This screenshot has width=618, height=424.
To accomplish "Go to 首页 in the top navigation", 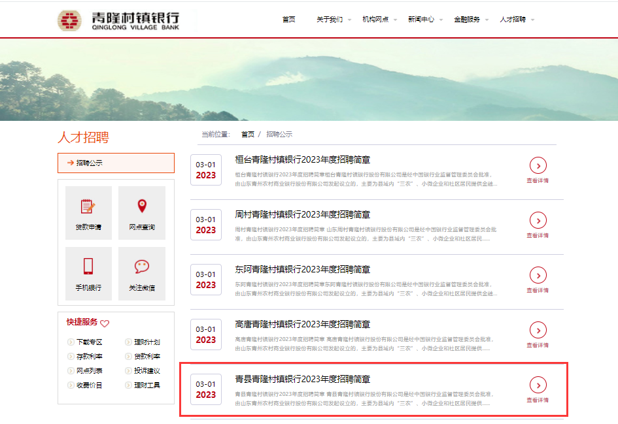I will tap(289, 20).
